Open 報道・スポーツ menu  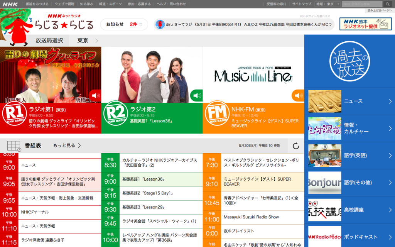point(110,4)
